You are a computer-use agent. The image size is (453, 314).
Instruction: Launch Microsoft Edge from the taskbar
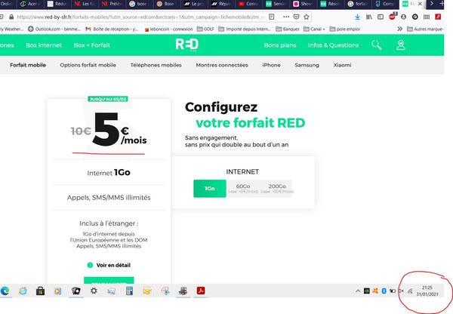[5, 291]
